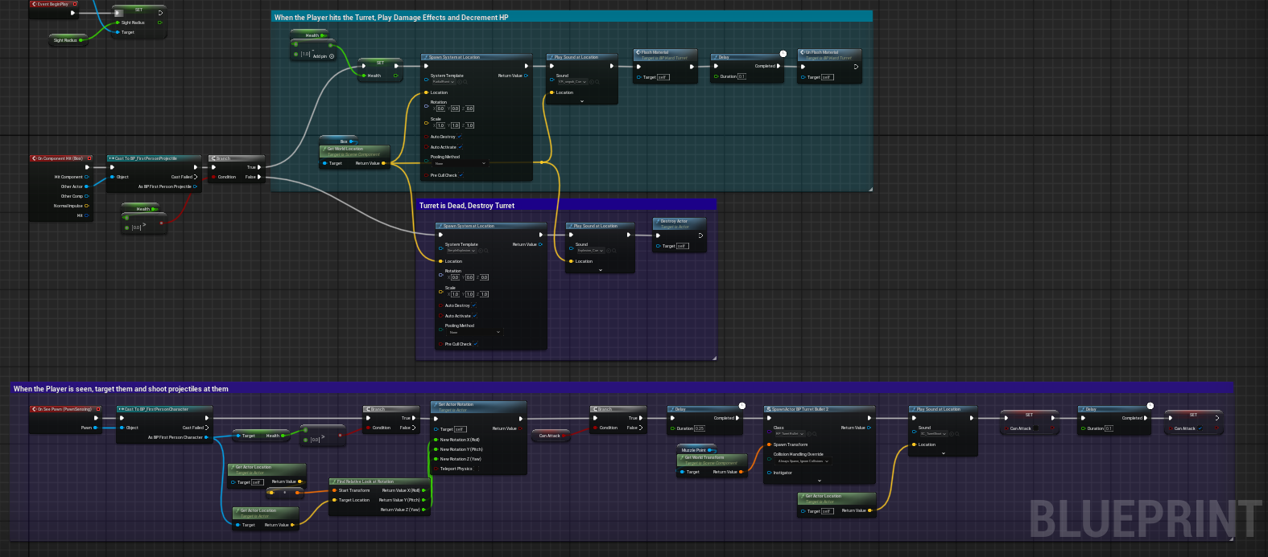Open the Collision Handling Override dropdown

(x=803, y=461)
